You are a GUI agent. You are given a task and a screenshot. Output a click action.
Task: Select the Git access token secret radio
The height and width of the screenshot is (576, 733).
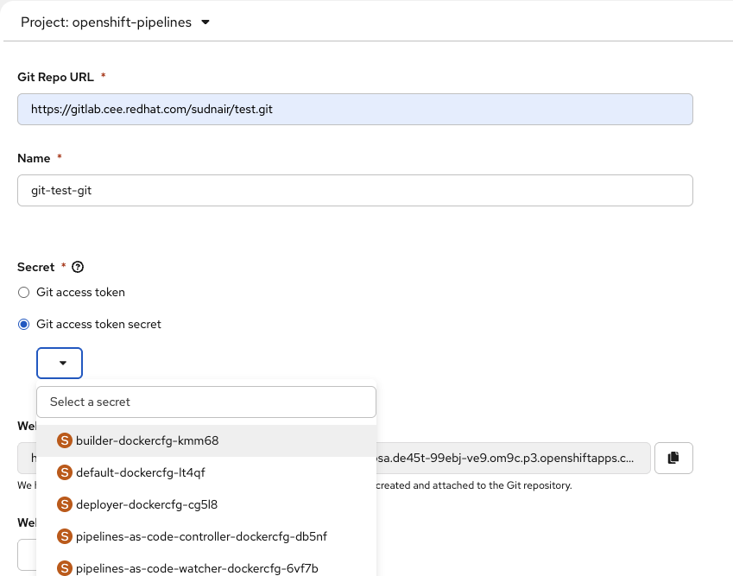coord(24,325)
